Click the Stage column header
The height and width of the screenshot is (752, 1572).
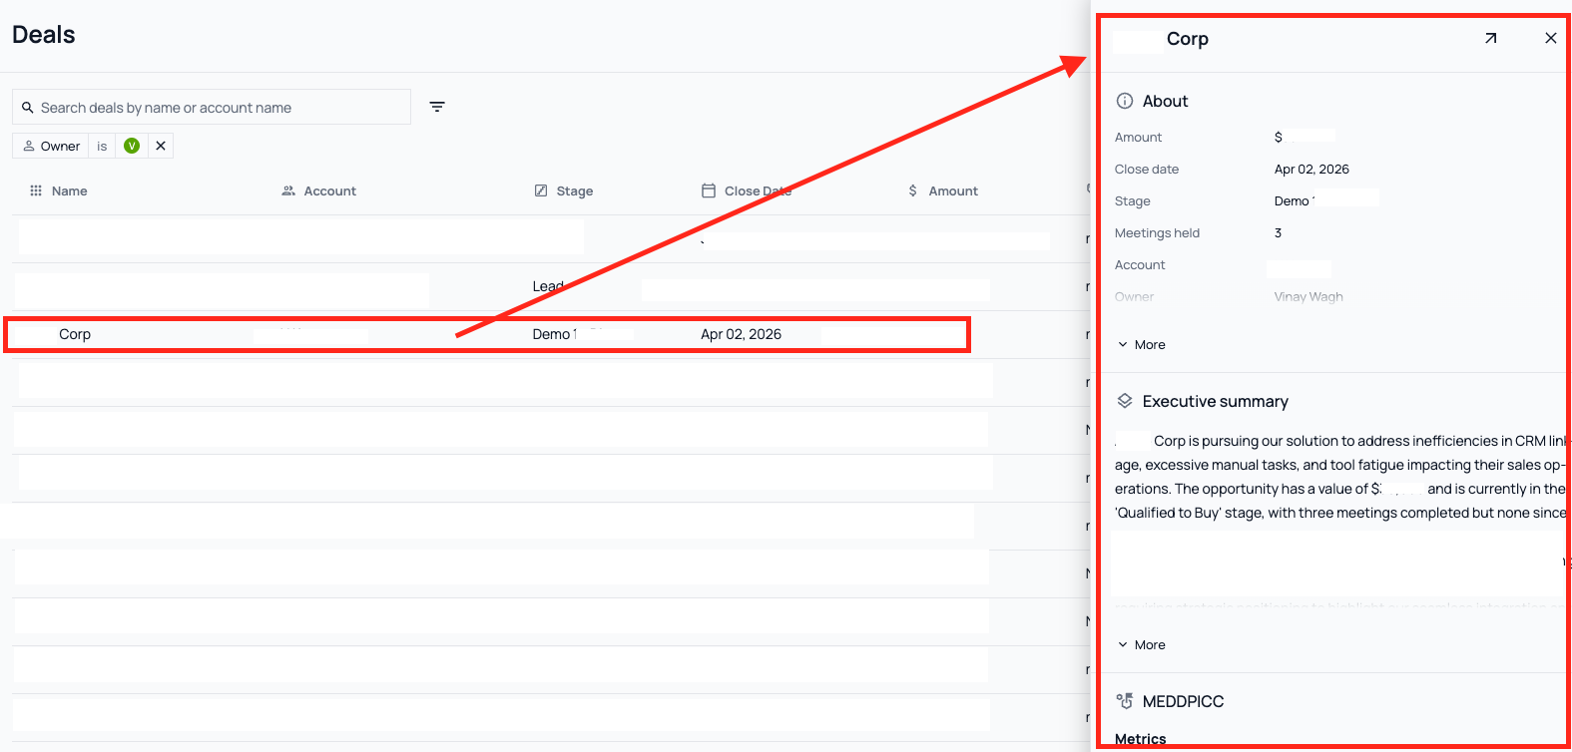pyautogui.click(x=574, y=191)
